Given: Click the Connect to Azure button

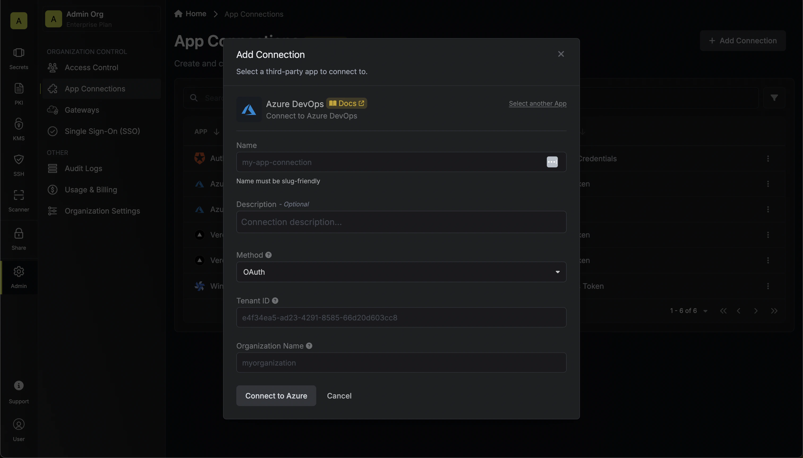Looking at the screenshot, I should click(276, 396).
